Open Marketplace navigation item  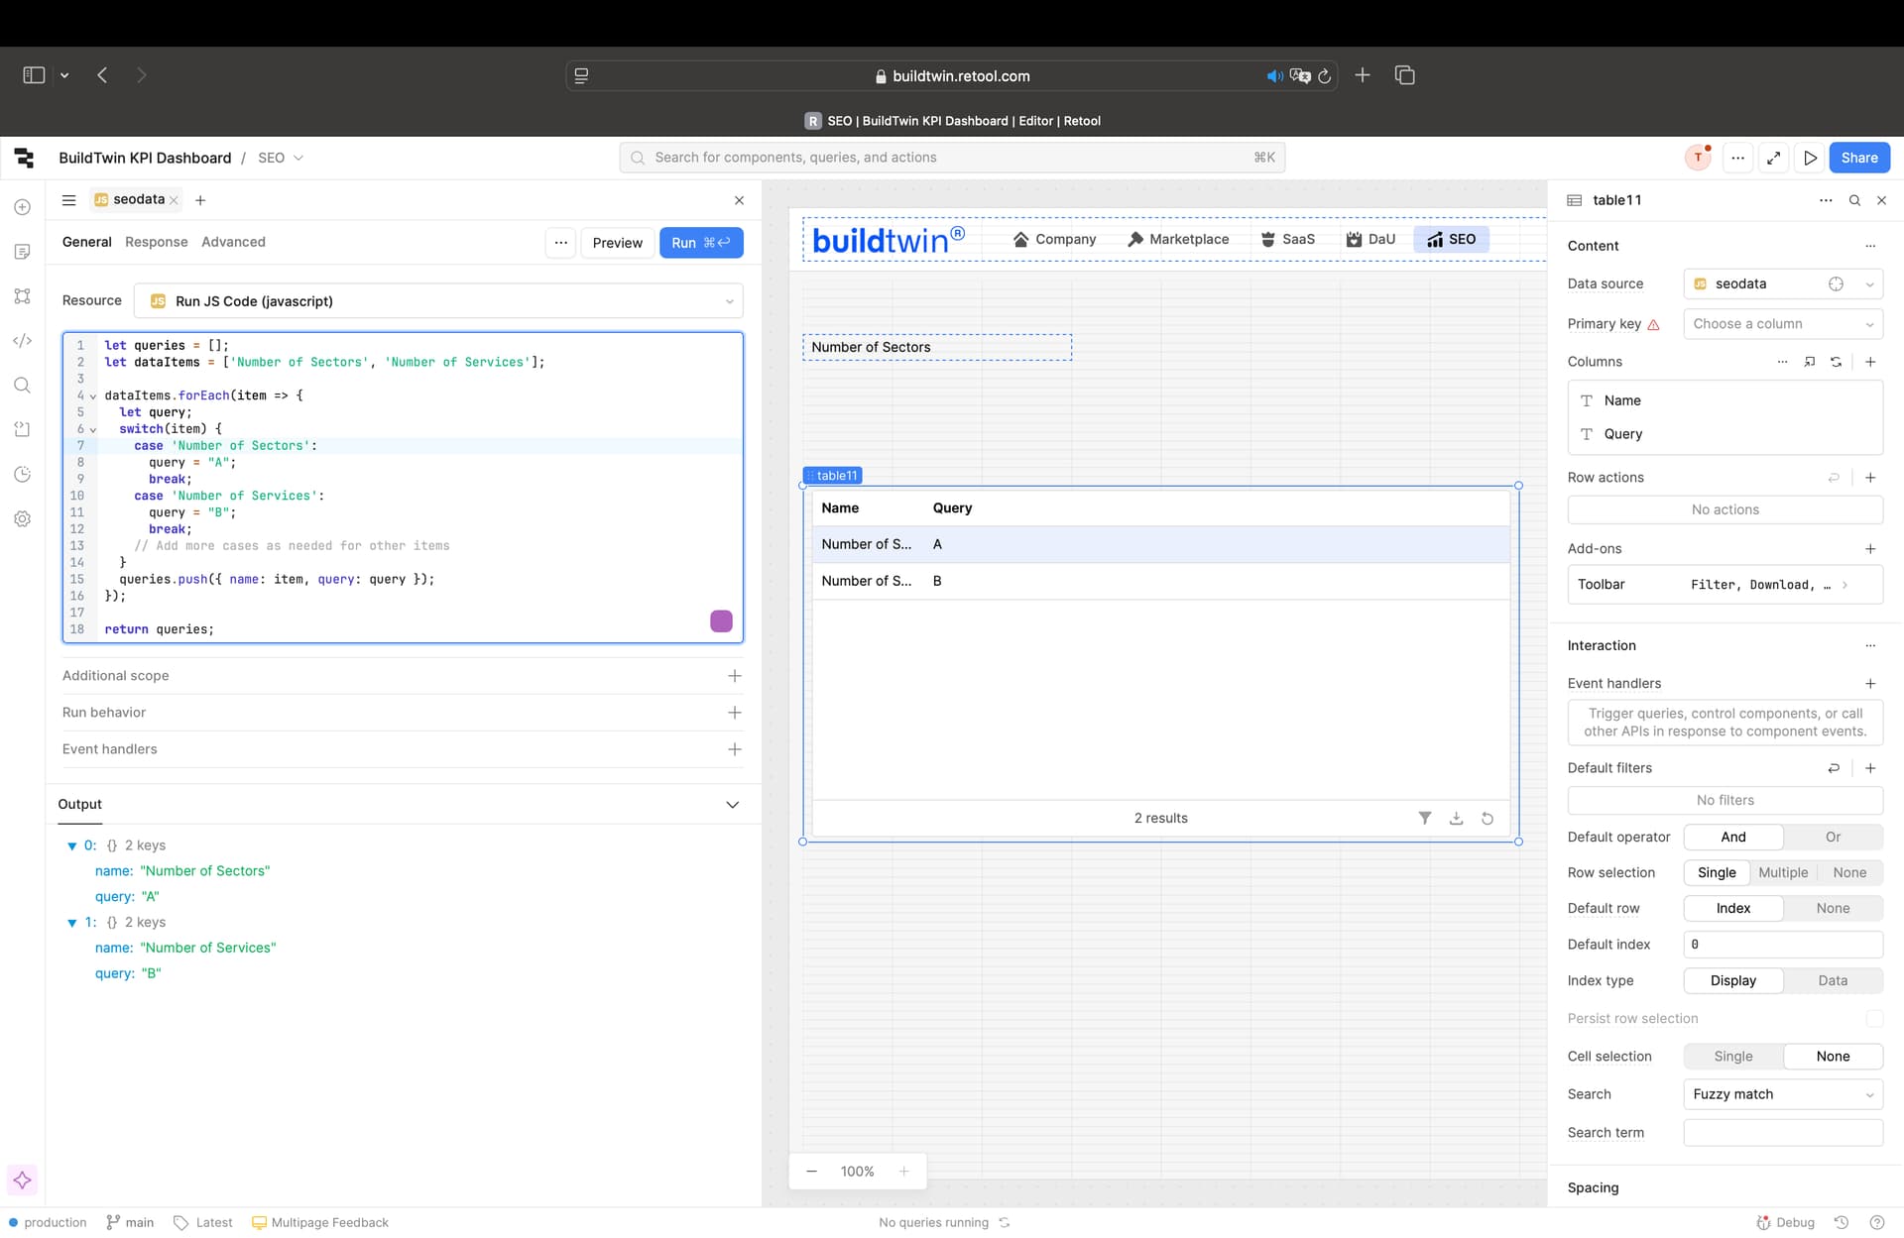[x=1178, y=240]
